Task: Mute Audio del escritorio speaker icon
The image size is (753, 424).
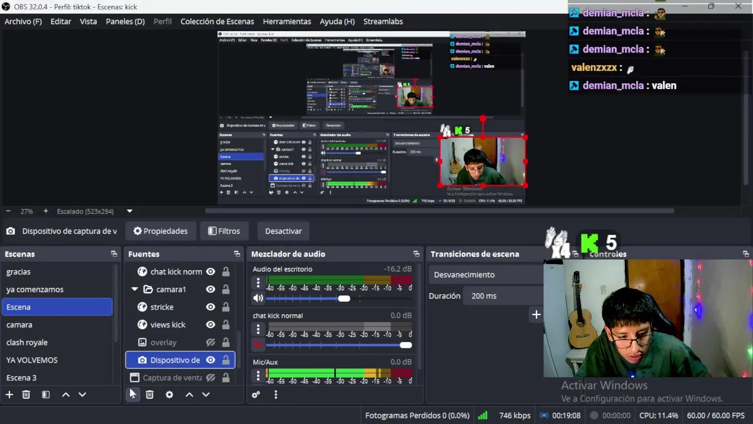Action: click(x=258, y=299)
